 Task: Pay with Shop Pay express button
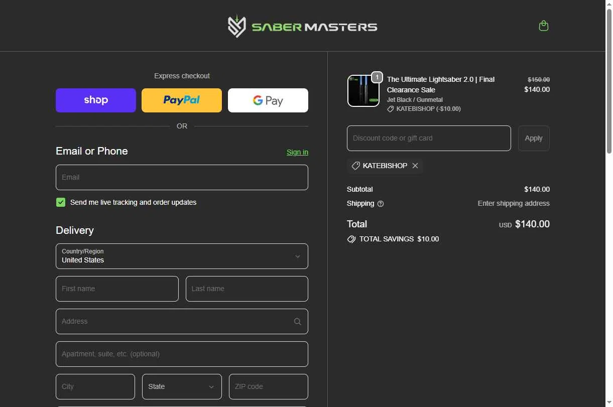pos(96,100)
